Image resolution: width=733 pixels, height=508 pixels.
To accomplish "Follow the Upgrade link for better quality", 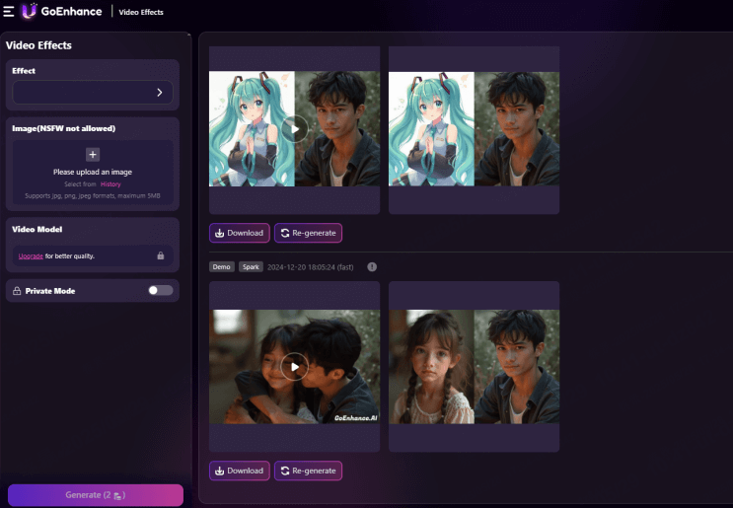I will click(x=31, y=256).
